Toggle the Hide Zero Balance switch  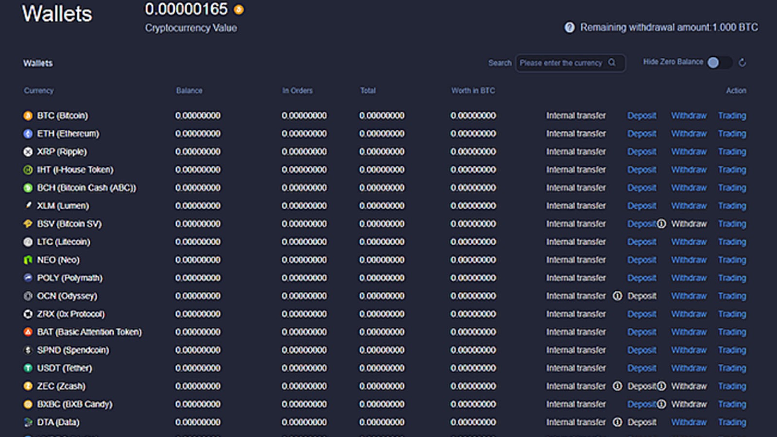click(719, 63)
